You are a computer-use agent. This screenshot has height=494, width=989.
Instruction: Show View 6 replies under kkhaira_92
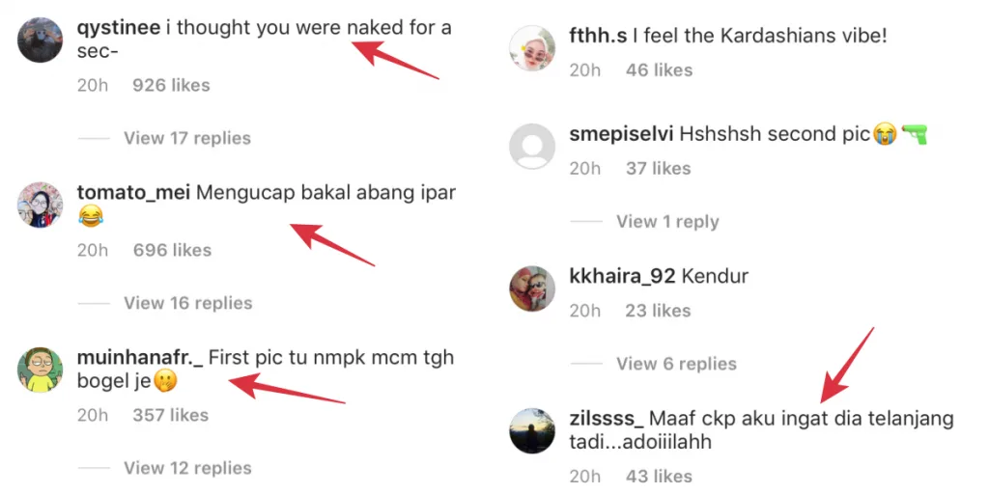click(676, 364)
